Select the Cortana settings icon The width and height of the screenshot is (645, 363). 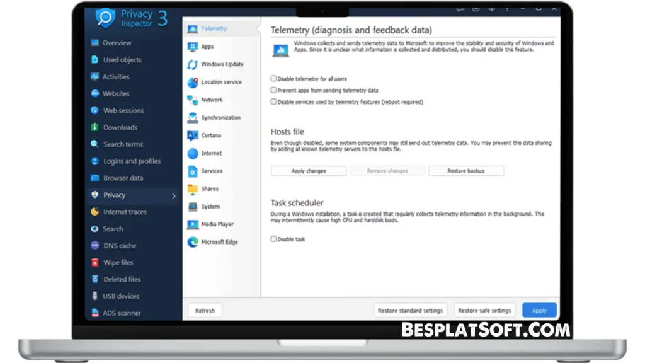(192, 135)
